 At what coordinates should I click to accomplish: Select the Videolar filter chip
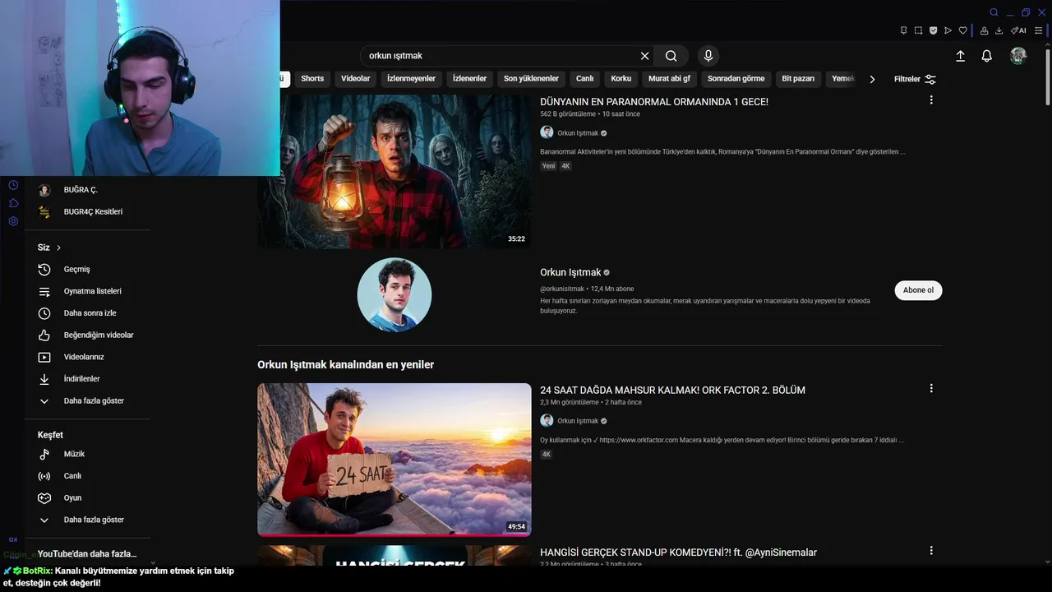356,79
